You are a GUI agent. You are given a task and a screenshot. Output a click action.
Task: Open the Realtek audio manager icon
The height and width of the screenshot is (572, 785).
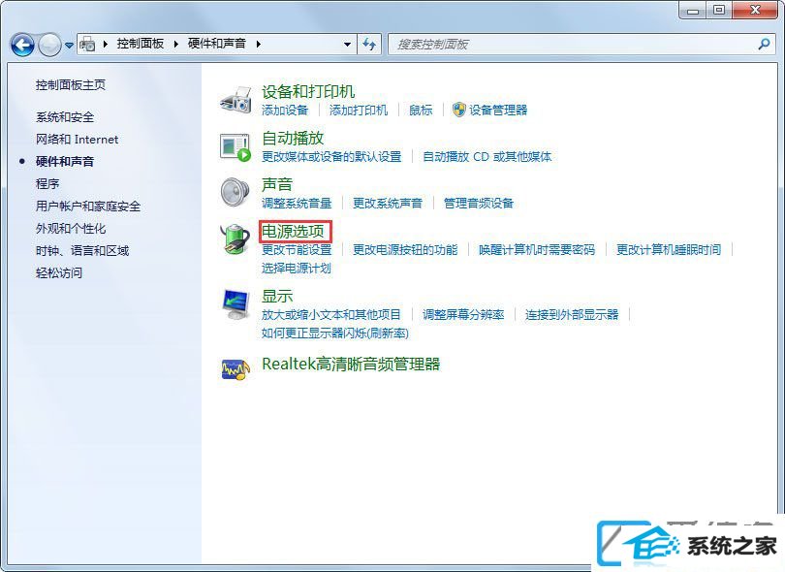point(235,369)
